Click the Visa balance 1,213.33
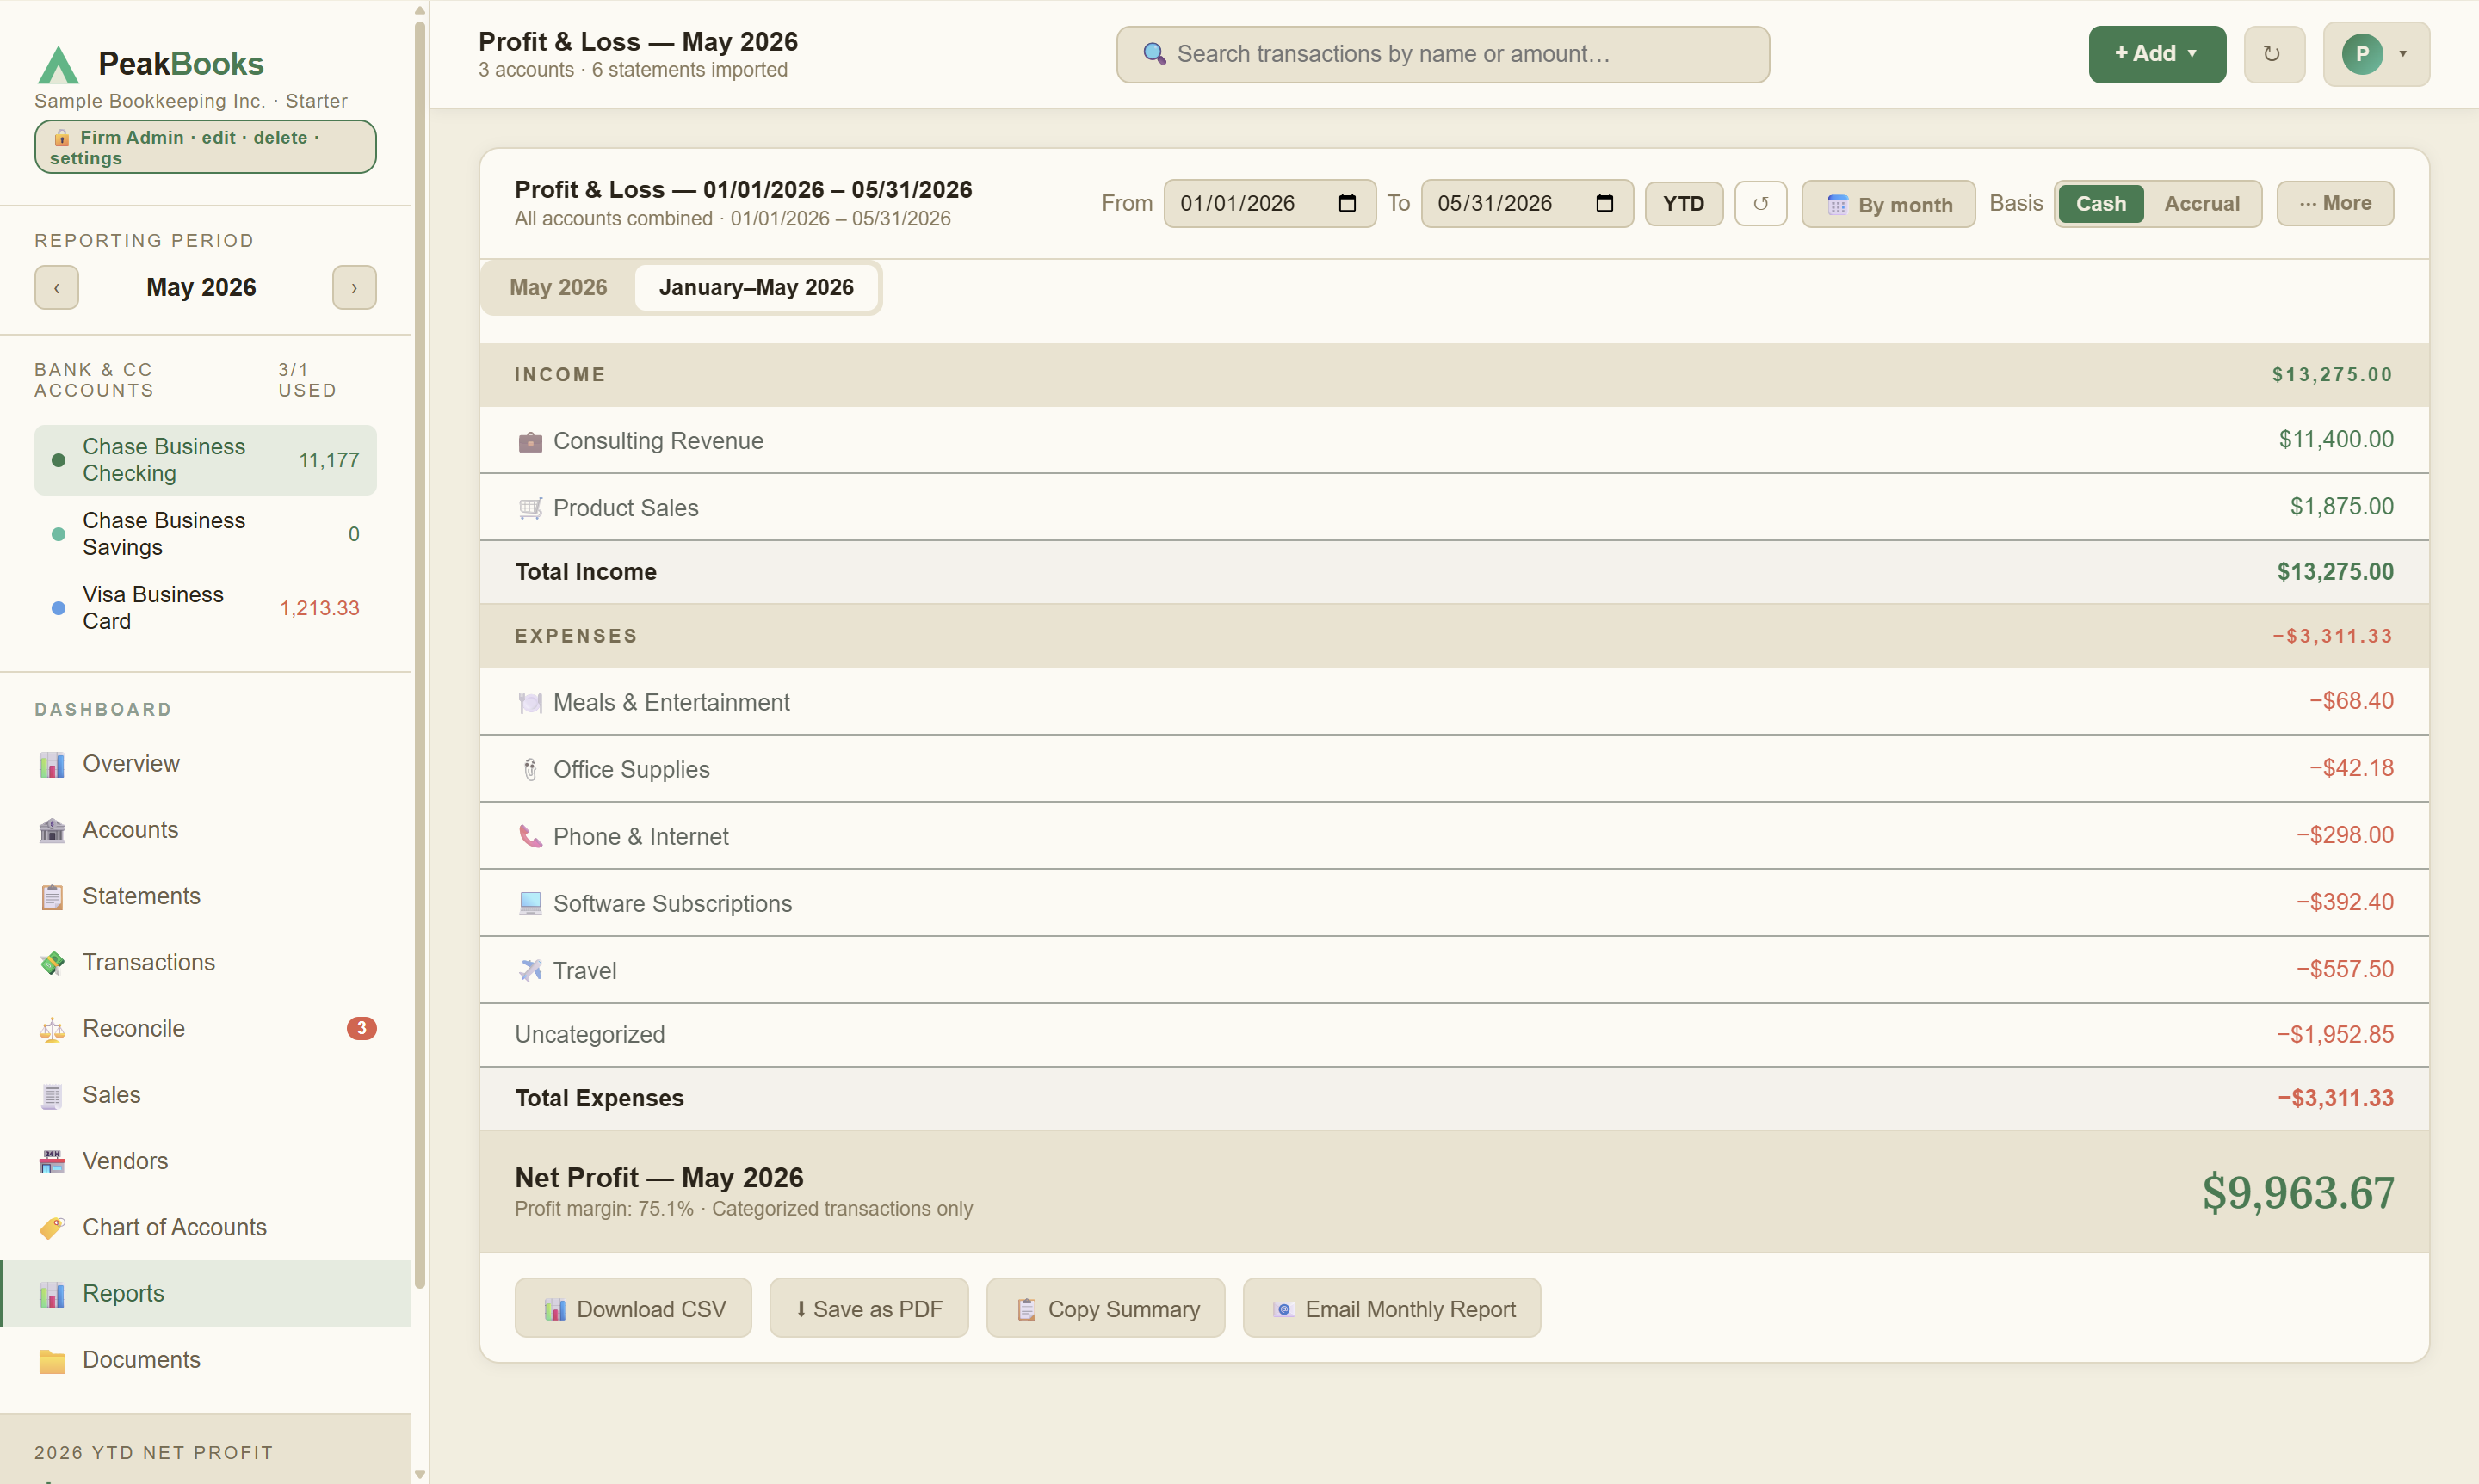The height and width of the screenshot is (1484, 2479). (x=319, y=609)
